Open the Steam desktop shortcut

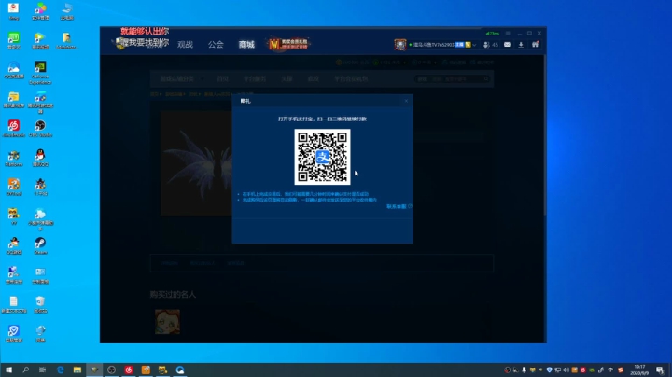(40, 245)
